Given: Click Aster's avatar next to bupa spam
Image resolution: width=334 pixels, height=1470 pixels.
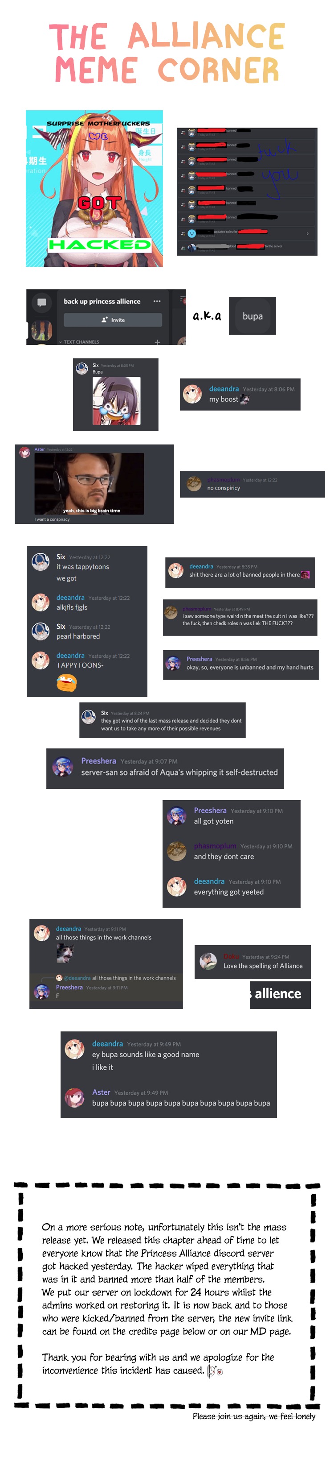Looking at the screenshot, I should [x=74, y=1097].
